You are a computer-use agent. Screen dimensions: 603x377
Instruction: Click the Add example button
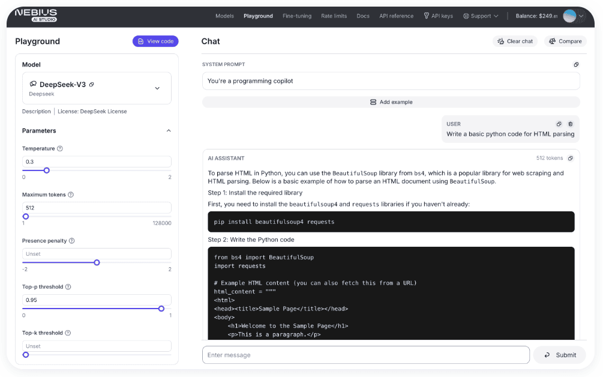391,102
